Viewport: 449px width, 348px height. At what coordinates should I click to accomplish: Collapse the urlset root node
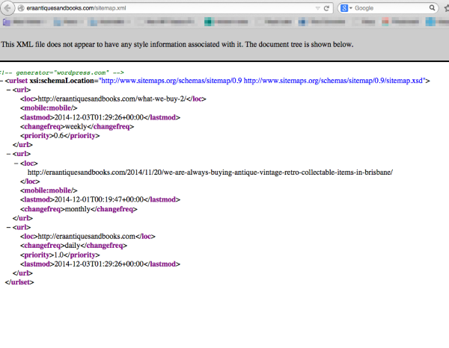pos(2,80)
